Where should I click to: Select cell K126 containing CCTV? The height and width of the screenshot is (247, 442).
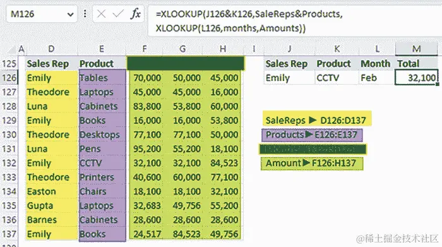coord(337,78)
